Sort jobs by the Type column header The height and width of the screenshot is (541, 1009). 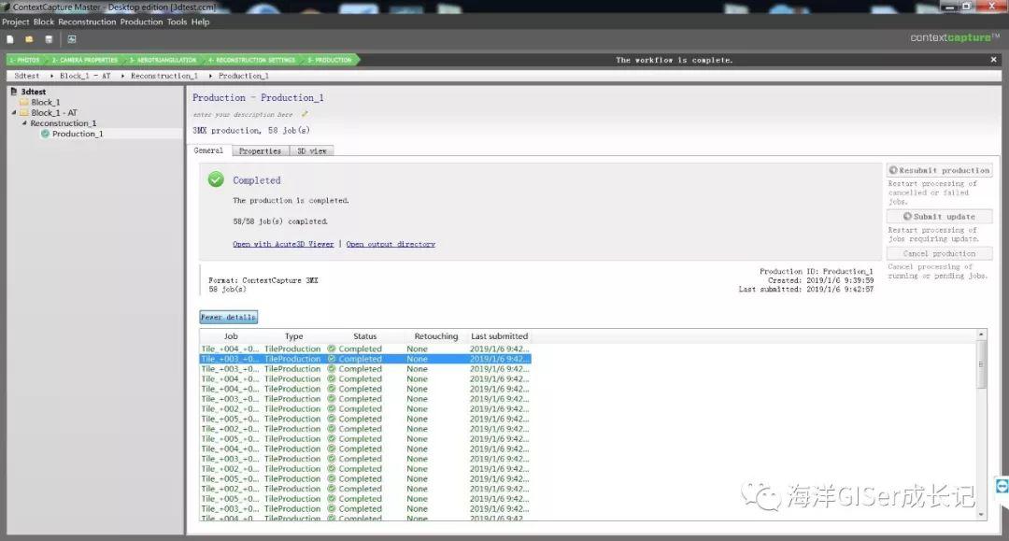293,336
